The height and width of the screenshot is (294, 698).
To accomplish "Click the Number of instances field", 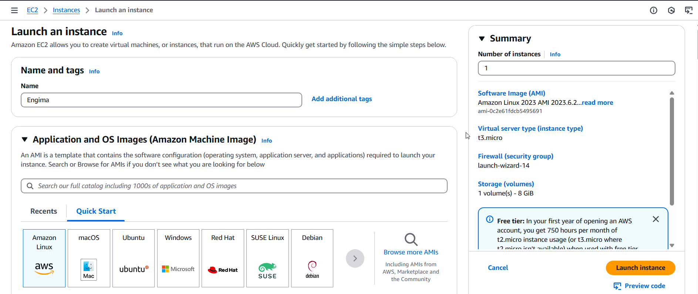I will [x=576, y=68].
